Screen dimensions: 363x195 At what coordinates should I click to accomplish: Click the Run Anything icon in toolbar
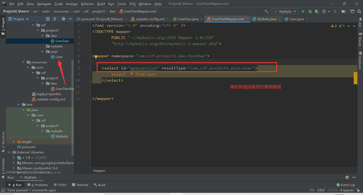[x=352, y=11]
